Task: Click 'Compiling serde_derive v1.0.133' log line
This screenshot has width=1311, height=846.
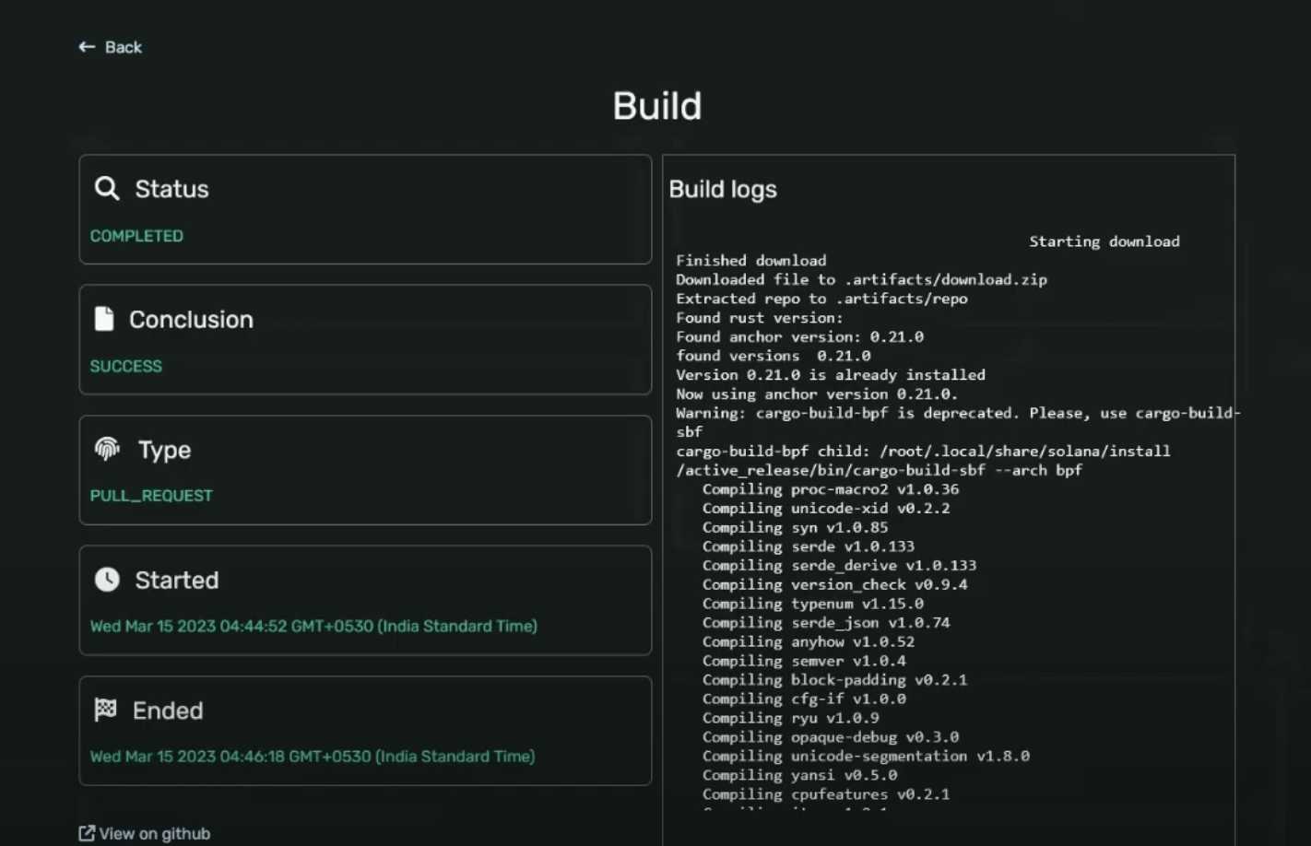Action: [x=839, y=565]
